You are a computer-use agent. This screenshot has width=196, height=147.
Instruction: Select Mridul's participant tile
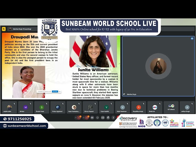[x=25, y=107]
